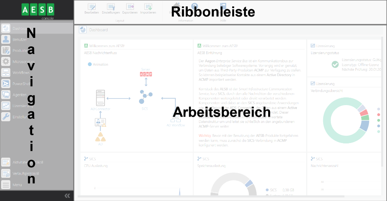Open the Microservices gear icon

(6, 61)
